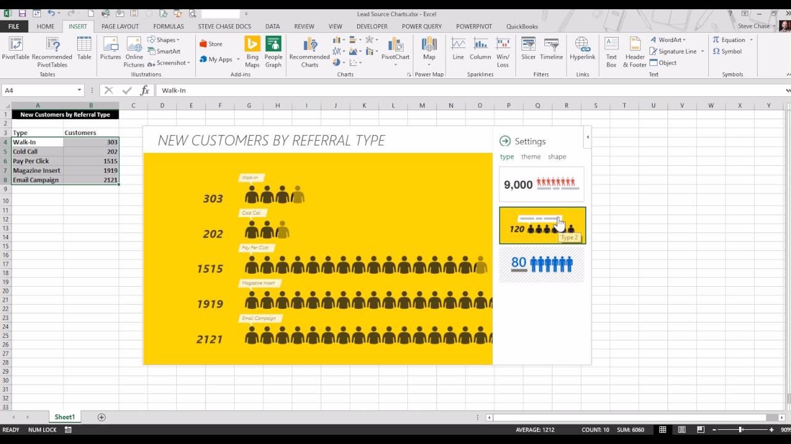
Task: Switch to the QuickBooks tab
Action: pyautogui.click(x=522, y=27)
